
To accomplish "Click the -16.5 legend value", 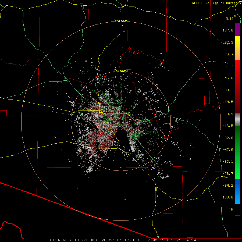I will click(x=228, y=126).
